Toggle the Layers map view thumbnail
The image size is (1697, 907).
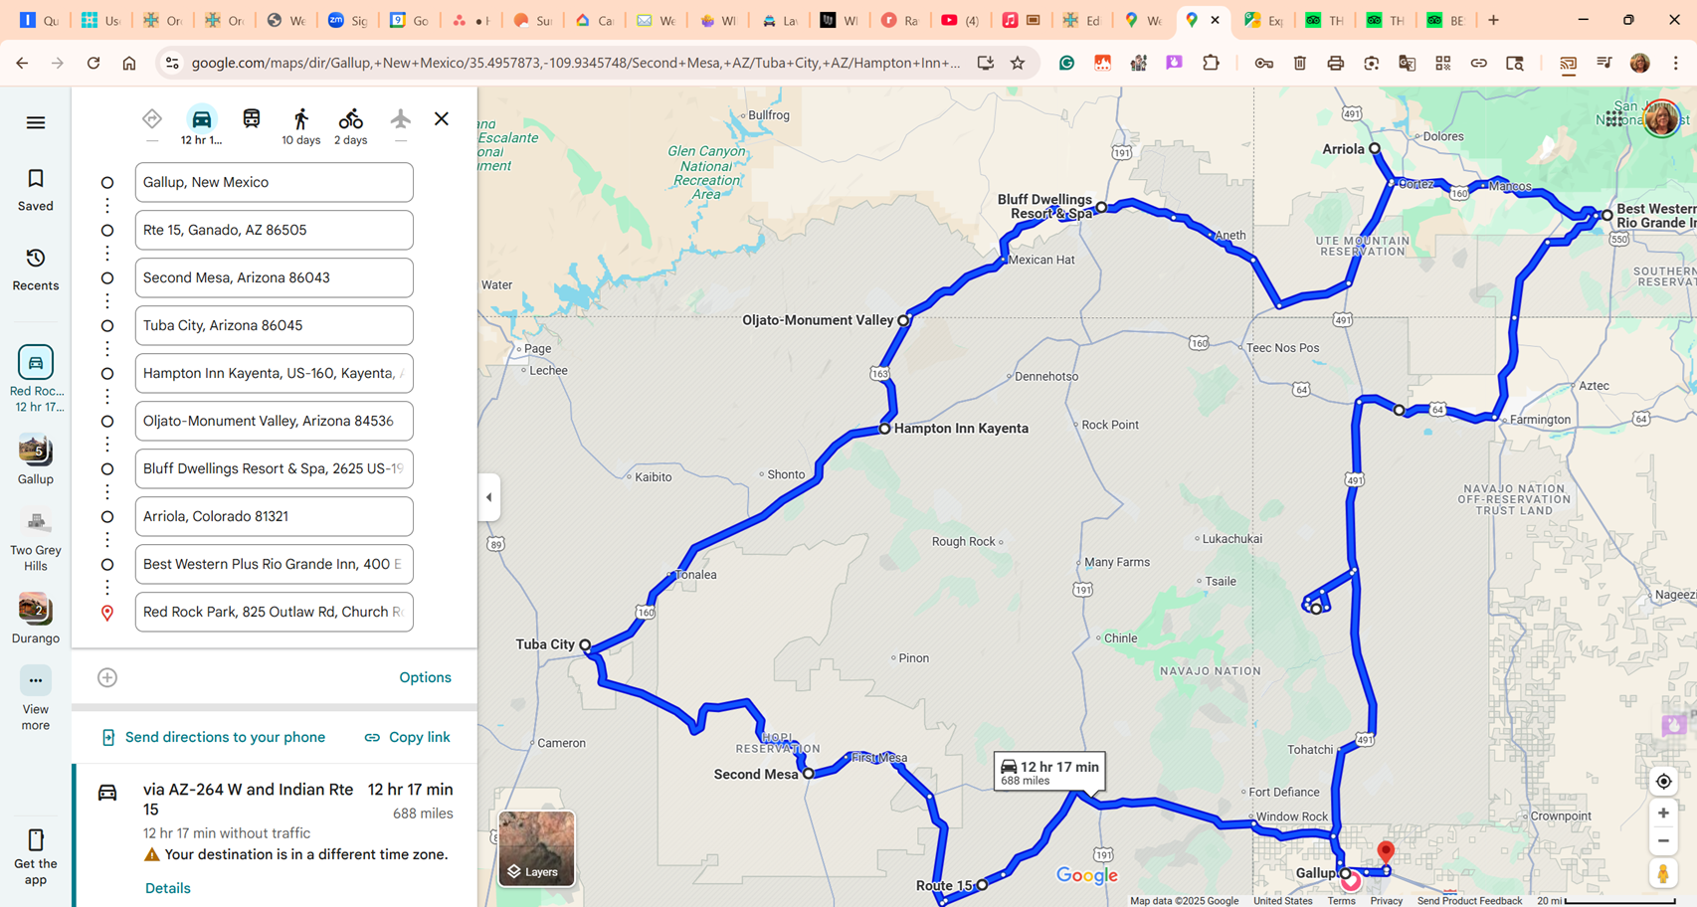pyautogui.click(x=536, y=847)
